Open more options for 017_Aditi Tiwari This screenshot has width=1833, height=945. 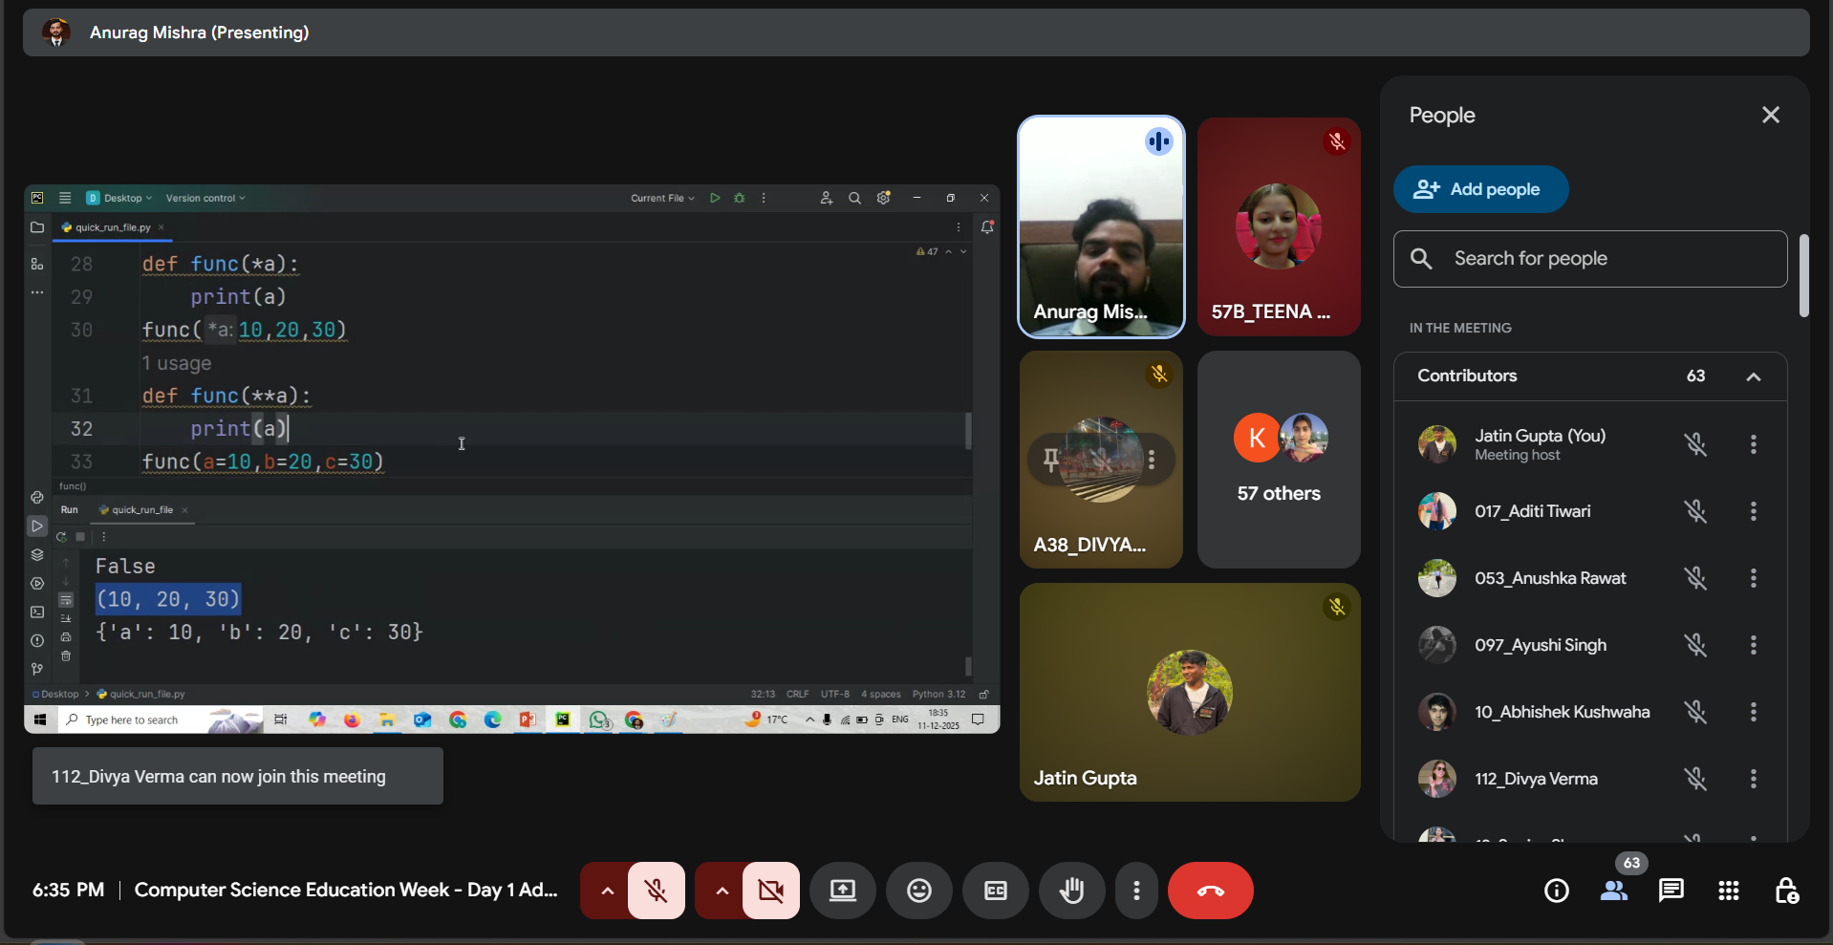(x=1753, y=511)
